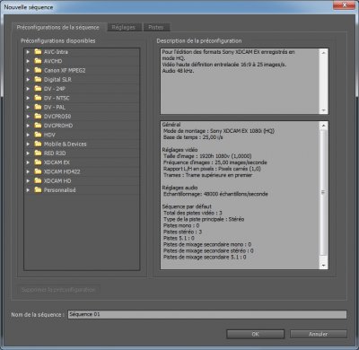Expand the RED R3D preset group
Screen dimensions: 359x350
tap(28, 153)
